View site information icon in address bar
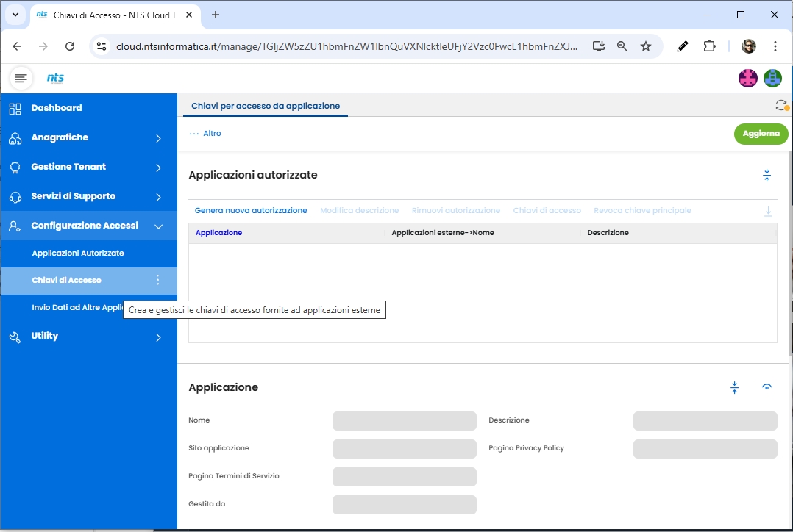Image resolution: width=793 pixels, height=532 pixels. coord(102,46)
